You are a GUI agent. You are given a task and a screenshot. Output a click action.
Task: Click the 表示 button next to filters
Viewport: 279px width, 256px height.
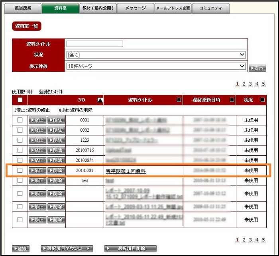tap(257, 68)
